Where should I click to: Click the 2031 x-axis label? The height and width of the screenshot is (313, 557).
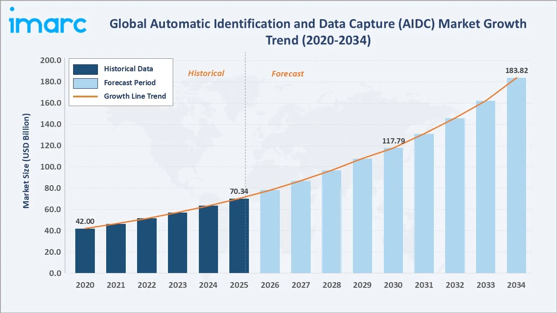(424, 285)
